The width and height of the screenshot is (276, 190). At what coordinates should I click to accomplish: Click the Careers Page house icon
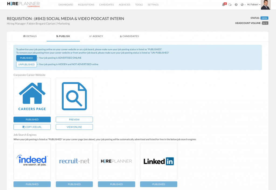pyautogui.click(x=32, y=96)
